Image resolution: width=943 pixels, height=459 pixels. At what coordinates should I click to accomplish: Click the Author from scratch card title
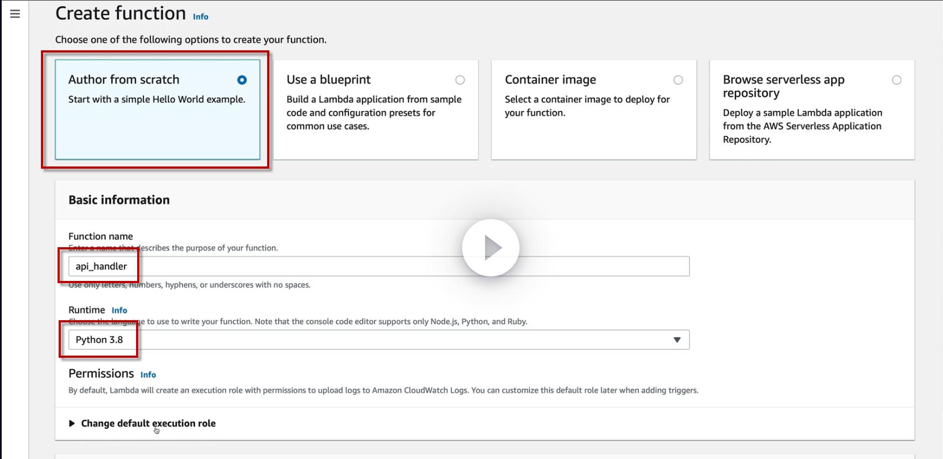(x=124, y=80)
